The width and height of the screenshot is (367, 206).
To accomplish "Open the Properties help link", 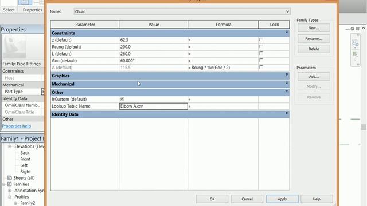I will [17, 126].
